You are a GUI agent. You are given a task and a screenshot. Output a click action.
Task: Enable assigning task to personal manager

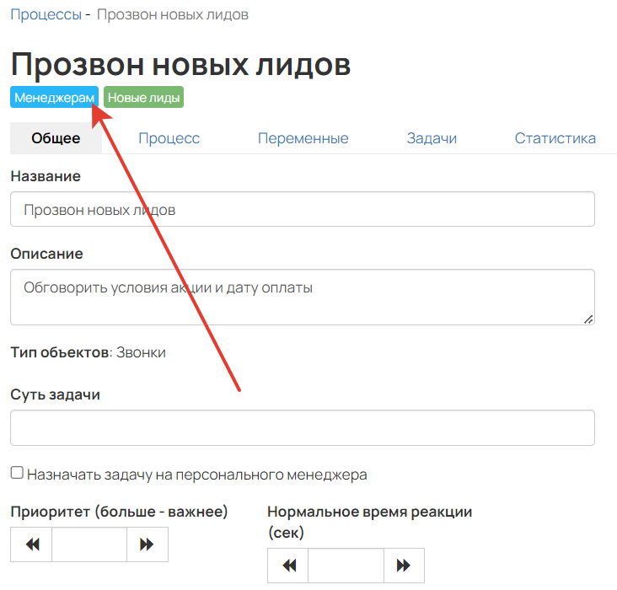(17, 473)
